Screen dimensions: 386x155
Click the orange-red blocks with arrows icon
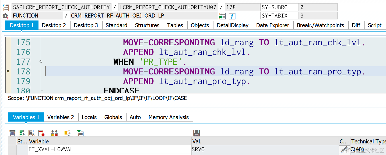click(55, 133)
